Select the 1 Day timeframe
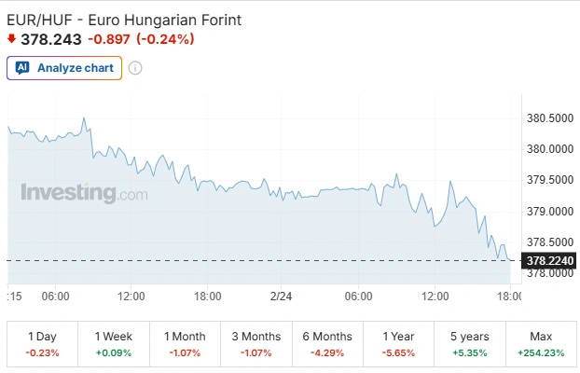580x373 pixels. pos(43,344)
